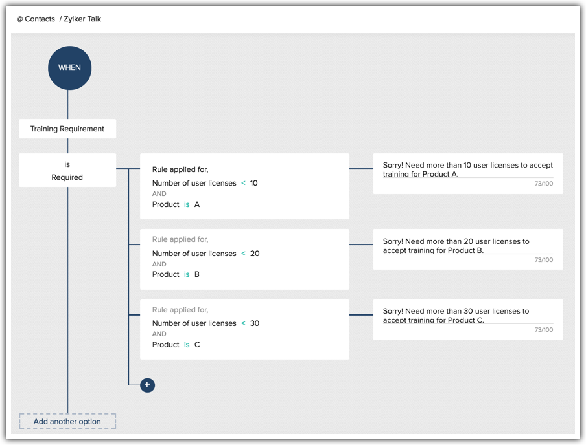
Task: Click the 'is' operator for Product C
Action: (187, 345)
